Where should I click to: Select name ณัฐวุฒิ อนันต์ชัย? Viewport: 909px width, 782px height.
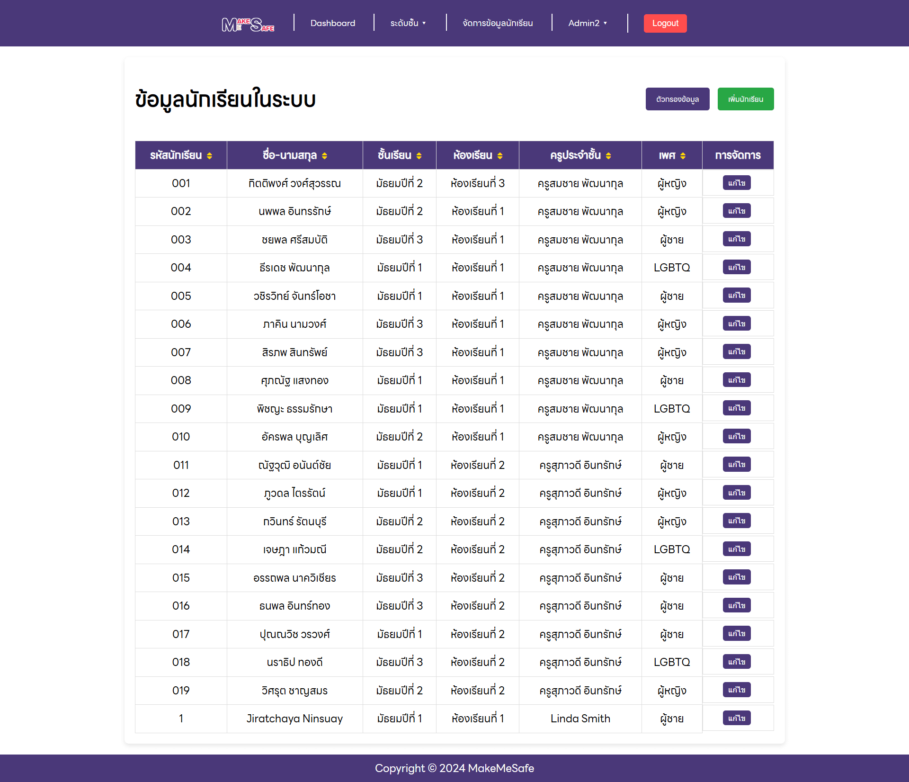[294, 465]
